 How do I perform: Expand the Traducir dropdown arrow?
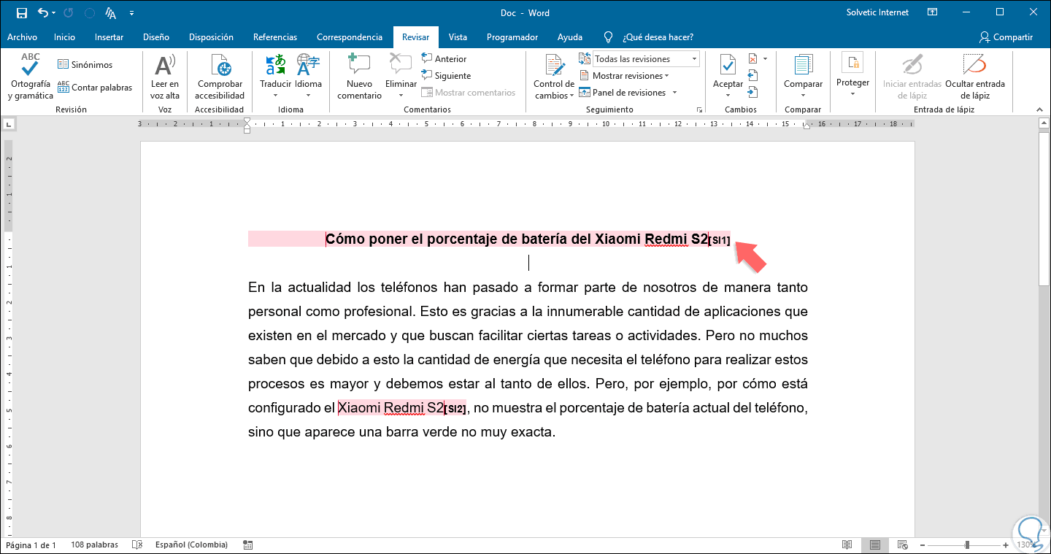(275, 95)
